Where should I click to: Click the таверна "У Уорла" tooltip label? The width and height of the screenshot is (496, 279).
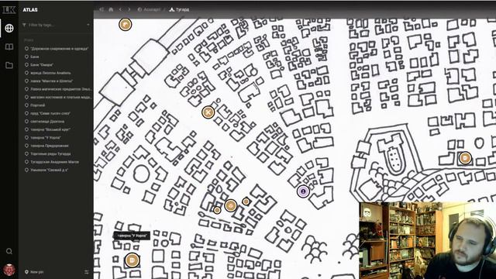tap(132, 236)
